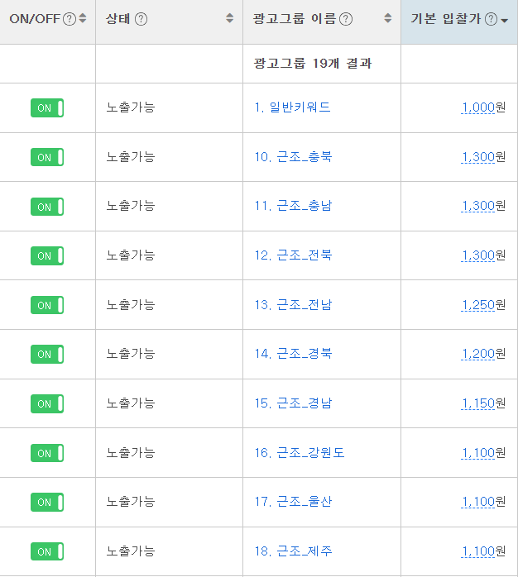
Task: Sort by 상태 column arrows
Action: [229, 18]
